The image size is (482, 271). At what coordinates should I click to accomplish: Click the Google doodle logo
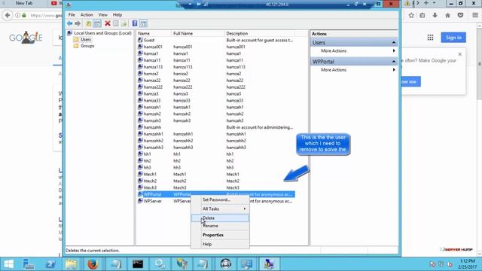click(x=26, y=38)
